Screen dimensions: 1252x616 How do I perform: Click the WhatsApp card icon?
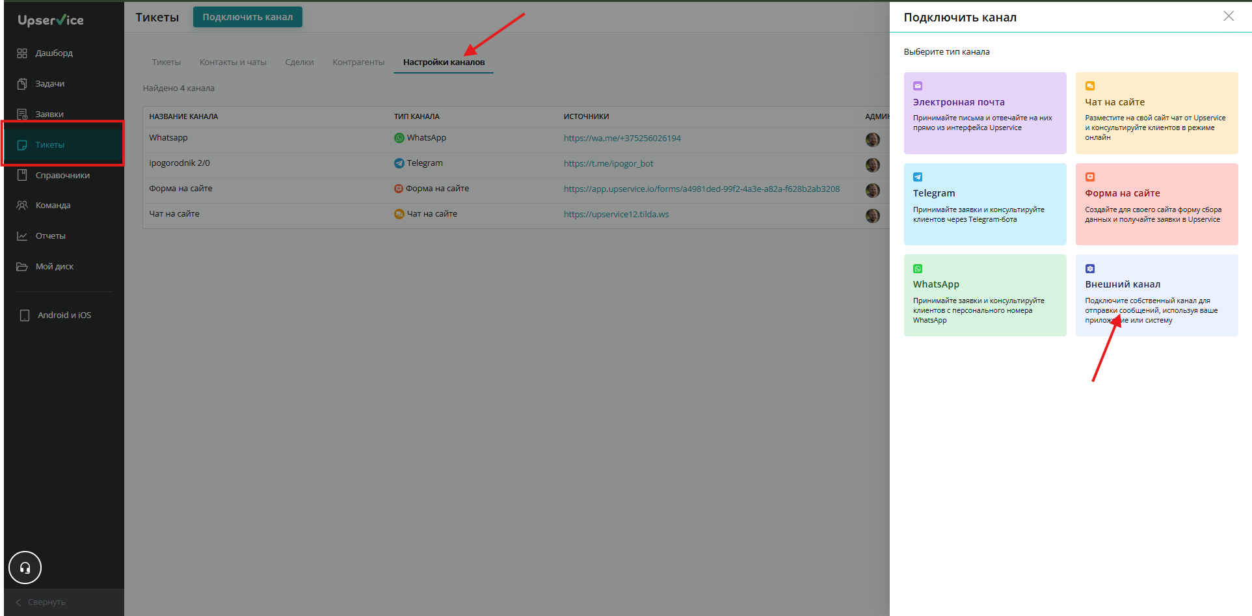(x=918, y=269)
